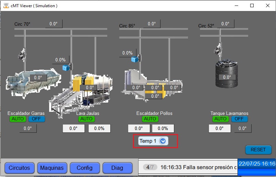
Task: Click the blue RESET button
Action: 258,150
